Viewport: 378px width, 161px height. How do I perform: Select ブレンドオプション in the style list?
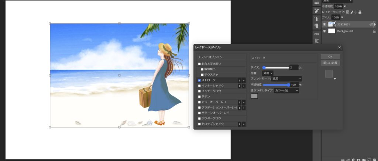tap(210, 57)
